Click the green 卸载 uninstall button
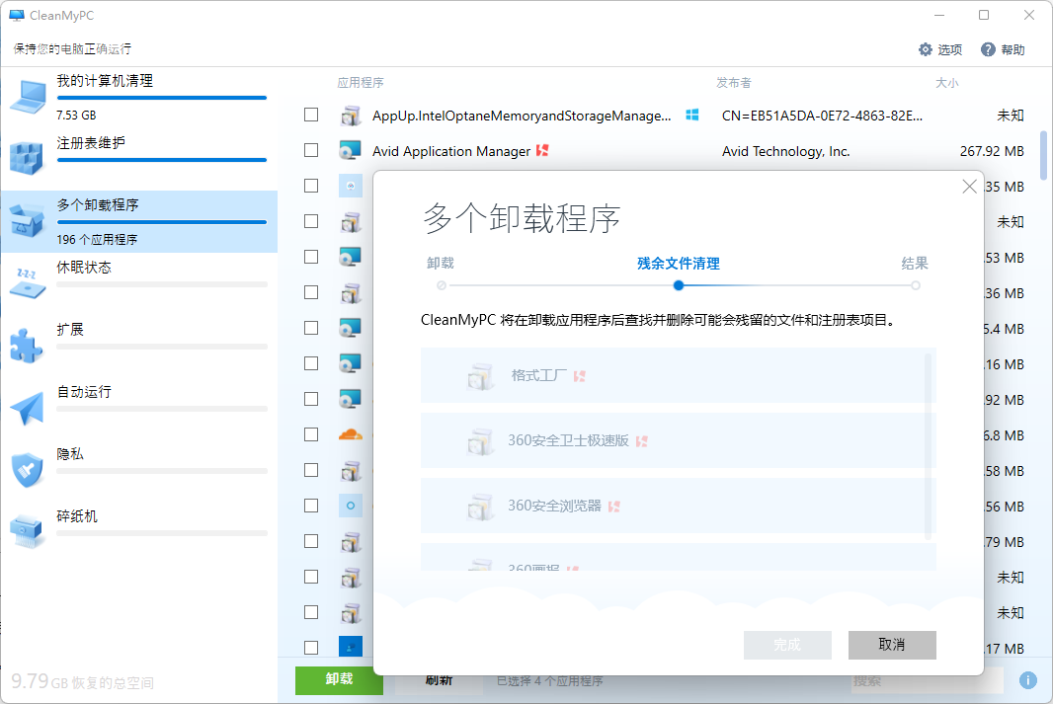 [x=339, y=680]
